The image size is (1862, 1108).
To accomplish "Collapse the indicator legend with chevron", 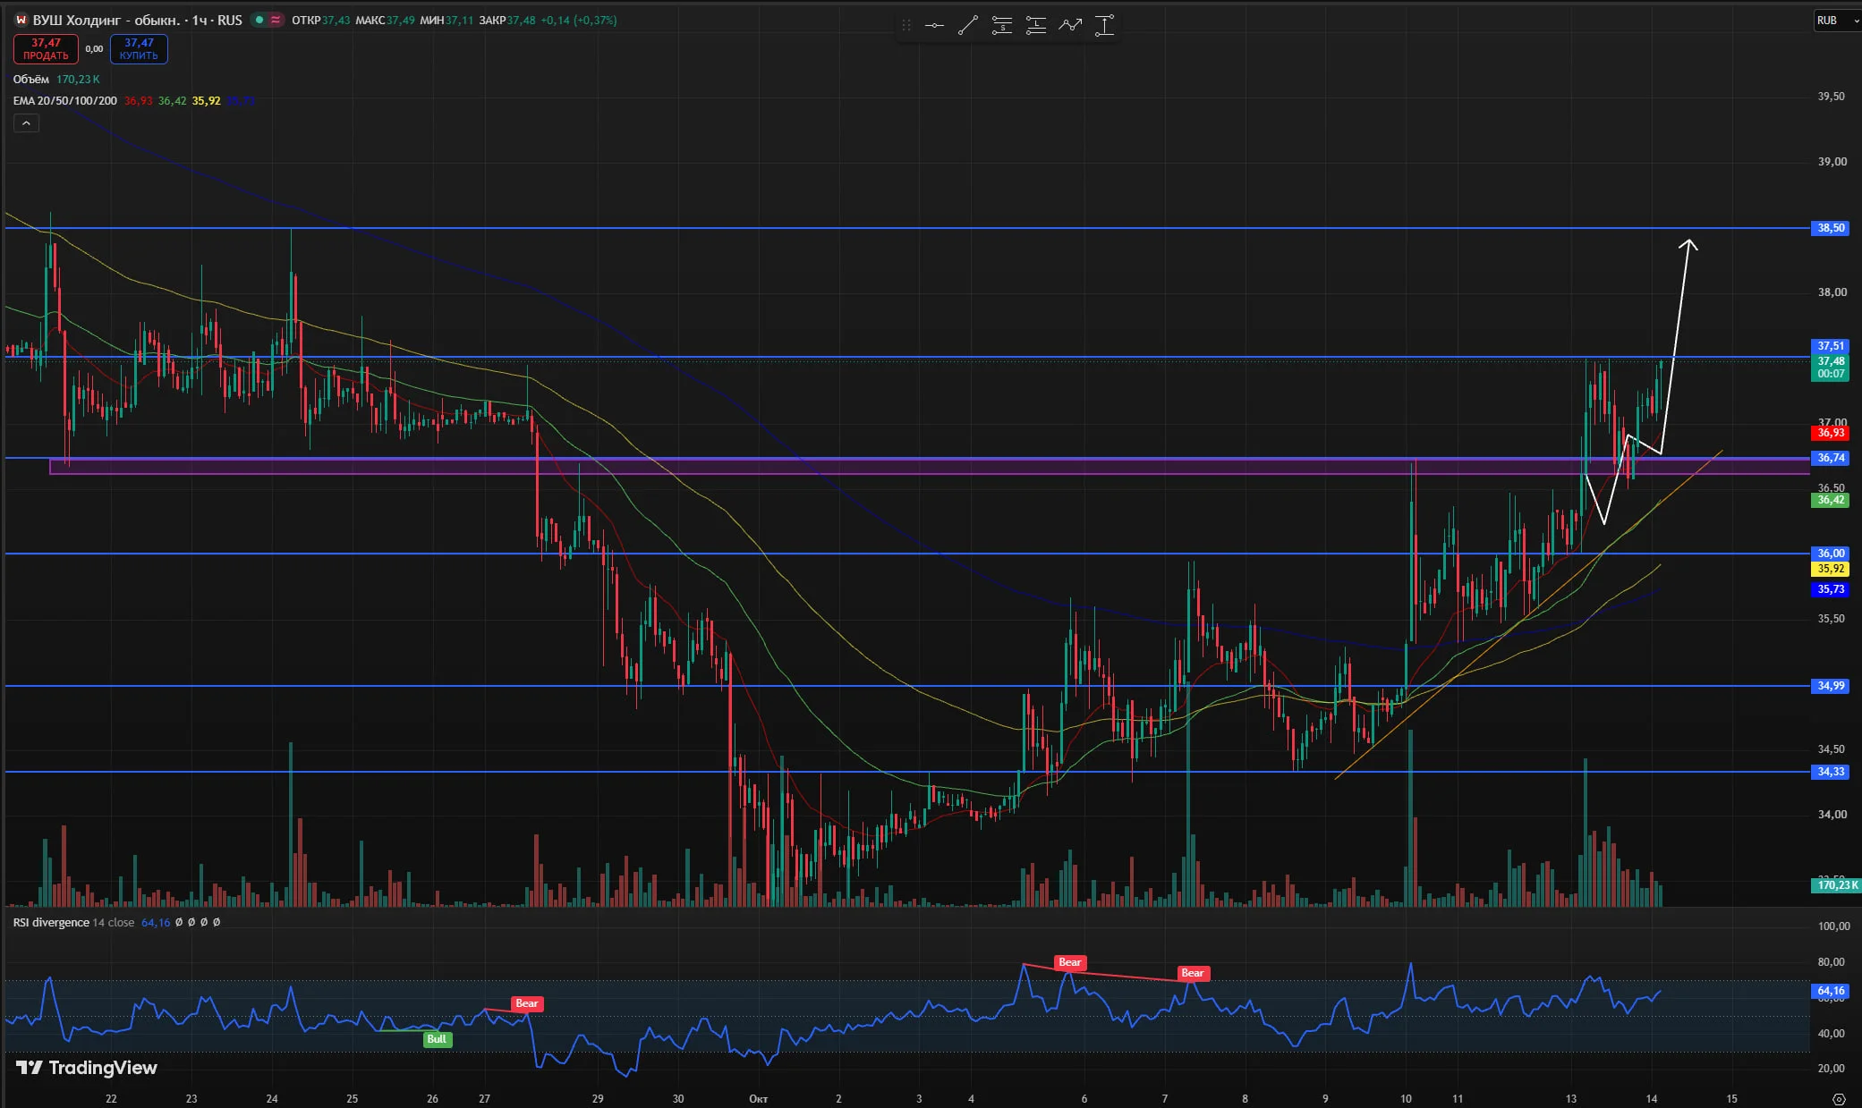I will 26,123.
